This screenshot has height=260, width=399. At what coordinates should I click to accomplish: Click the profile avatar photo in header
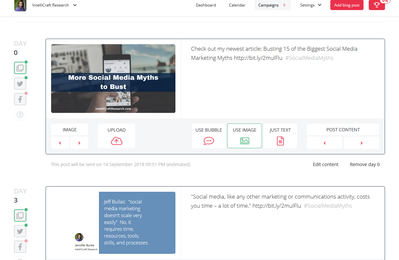click(x=20, y=6)
